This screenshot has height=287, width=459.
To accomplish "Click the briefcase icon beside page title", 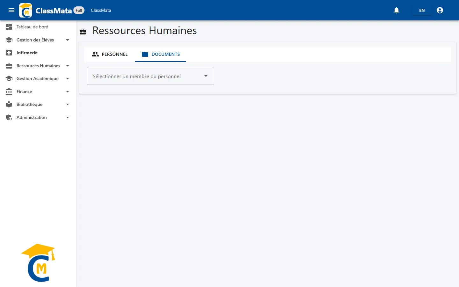I will point(83,31).
